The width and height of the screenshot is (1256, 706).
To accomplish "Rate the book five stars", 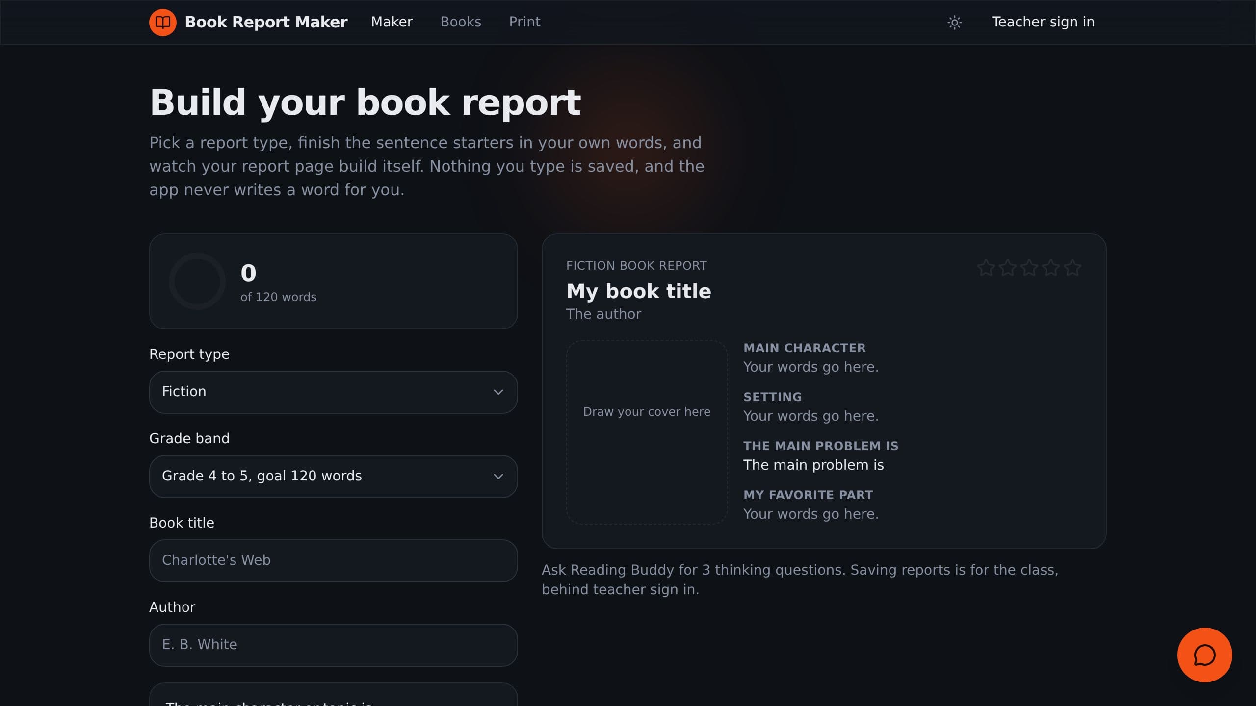I will pos(1072,268).
